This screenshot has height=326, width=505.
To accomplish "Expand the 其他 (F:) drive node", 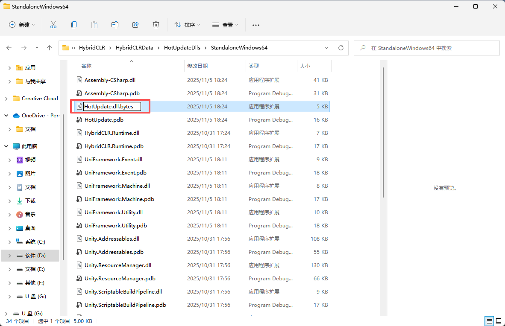I will pos(9,283).
